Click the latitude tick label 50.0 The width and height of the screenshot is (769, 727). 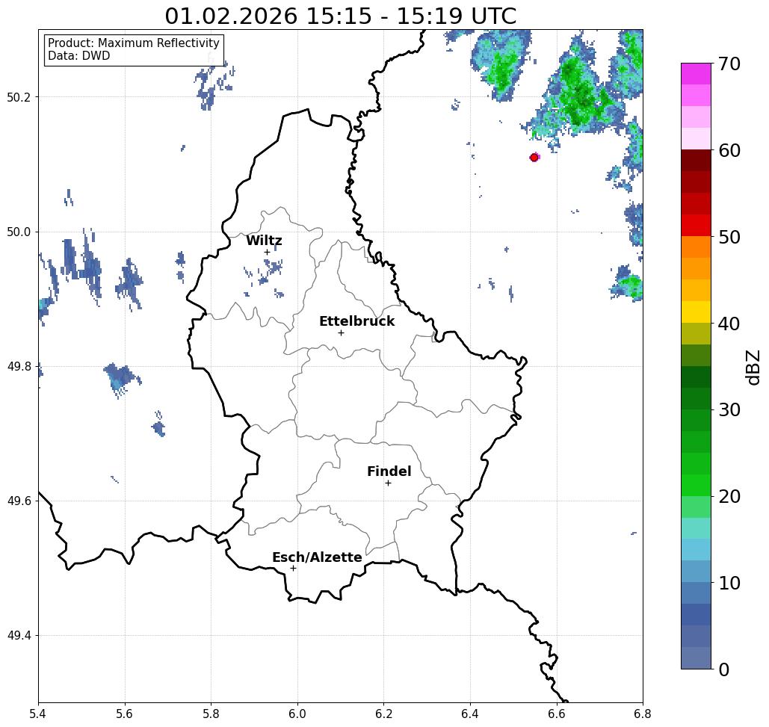point(19,232)
